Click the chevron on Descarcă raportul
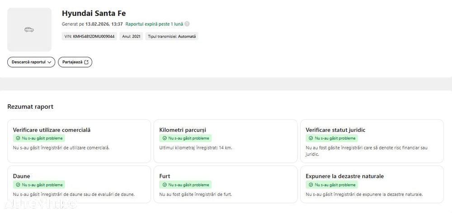Viewport: 452px width, 213px height. pyautogui.click(x=49, y=62)
